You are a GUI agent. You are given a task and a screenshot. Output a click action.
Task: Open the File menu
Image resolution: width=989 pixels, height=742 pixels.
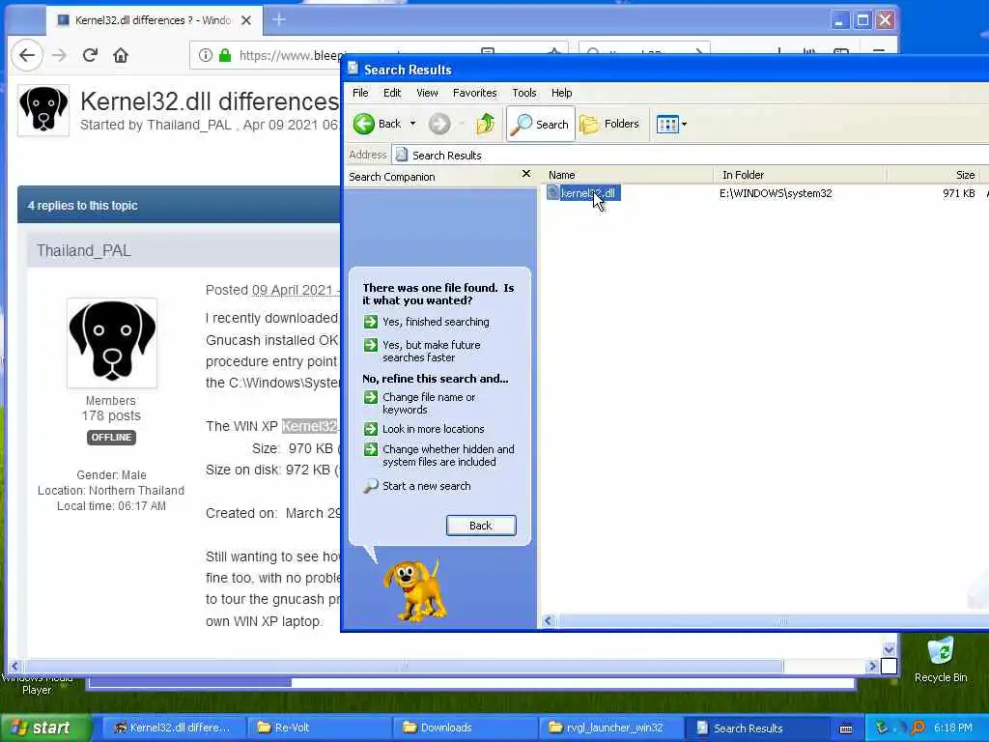(360, 93)
